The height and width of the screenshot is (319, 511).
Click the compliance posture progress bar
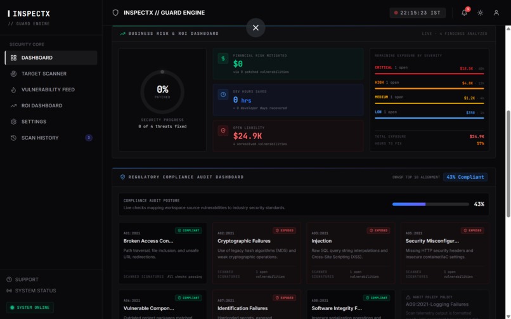(x=430, y=204)
